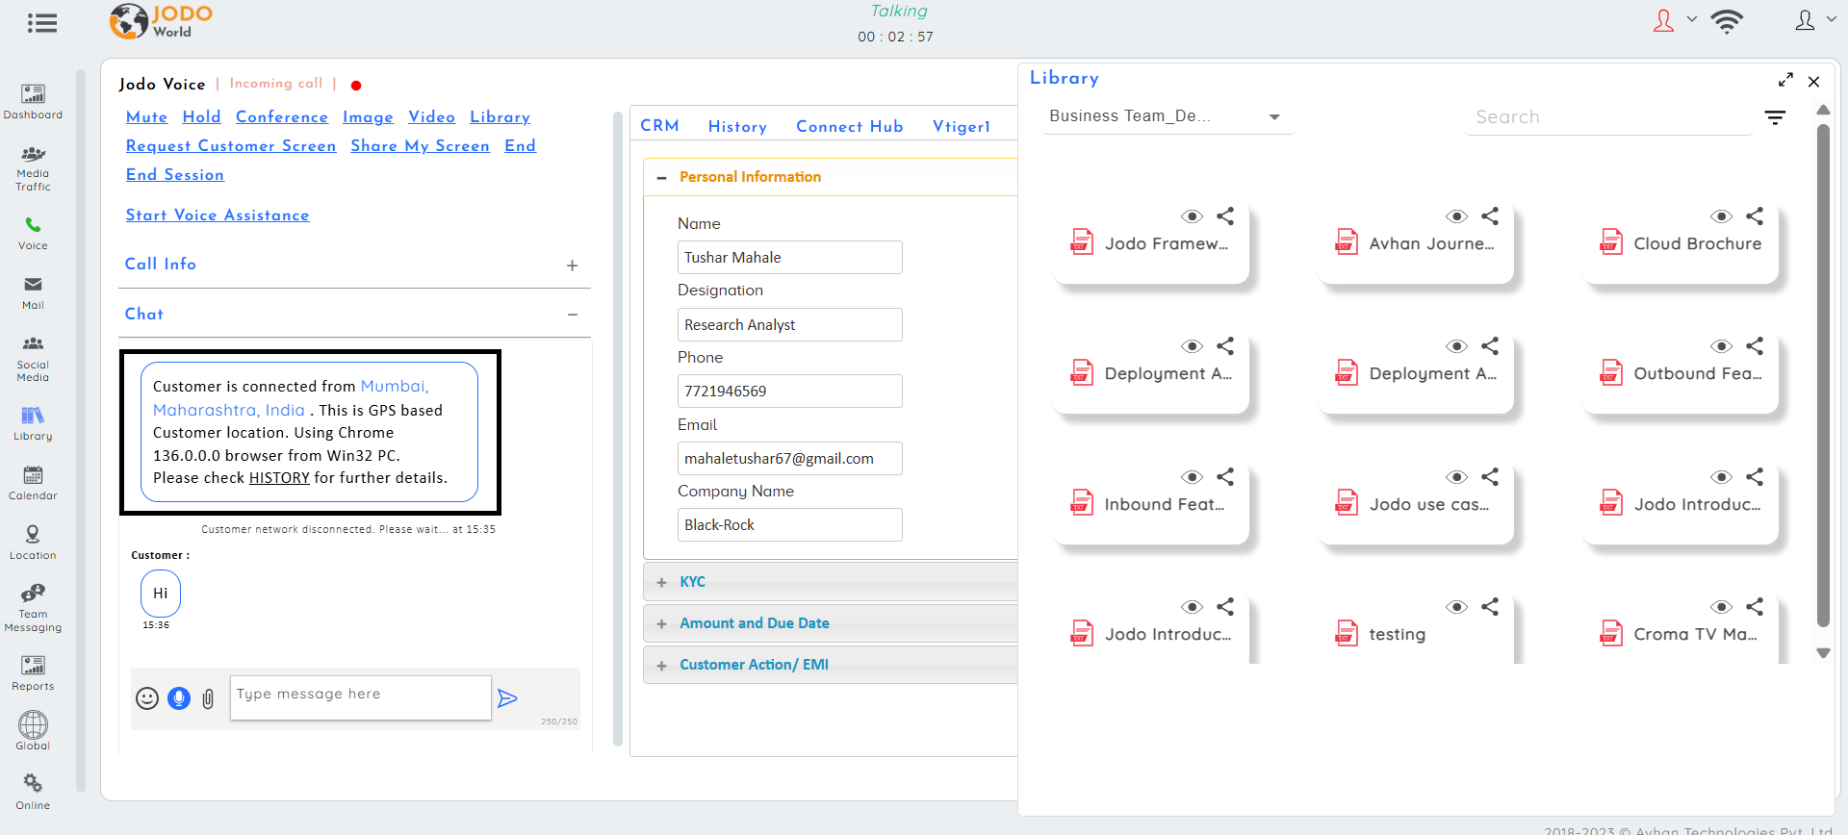Preview testing document with eye icon
Screen dimensions: 1848x835
(1456, 607)
